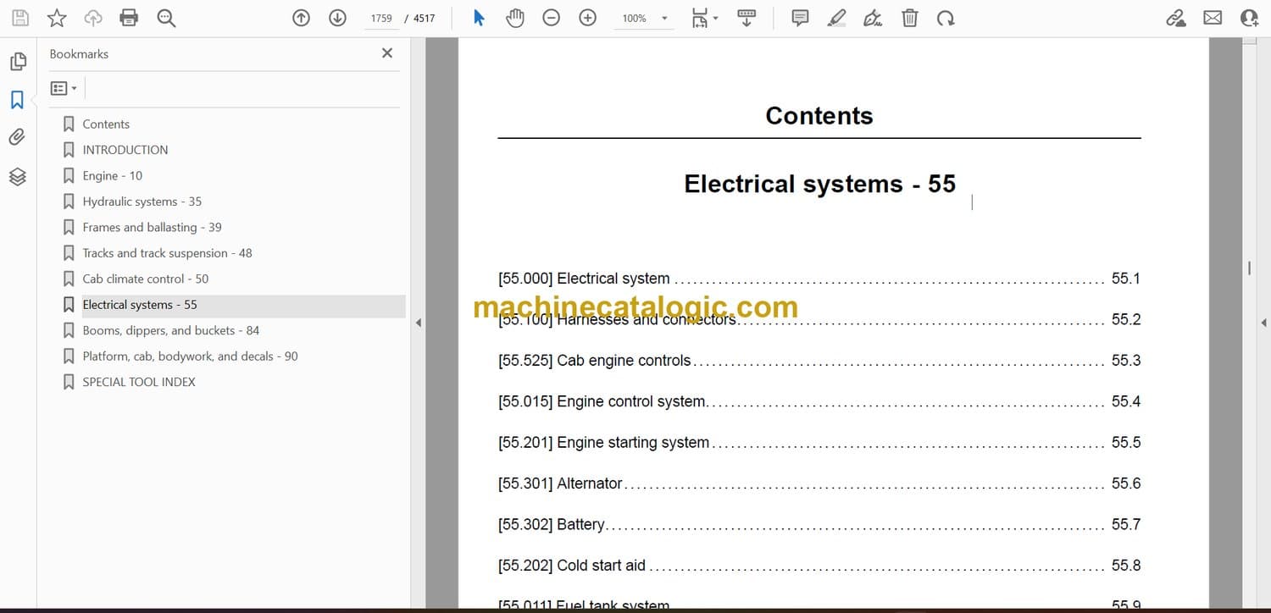Go to next page arrow
Image resolution: width=1271 pixels, height=613 pixels.
(x=337, y=18)
